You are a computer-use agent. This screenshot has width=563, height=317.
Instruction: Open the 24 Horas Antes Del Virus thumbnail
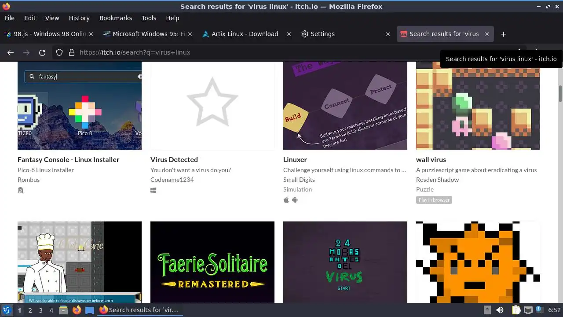345,262
